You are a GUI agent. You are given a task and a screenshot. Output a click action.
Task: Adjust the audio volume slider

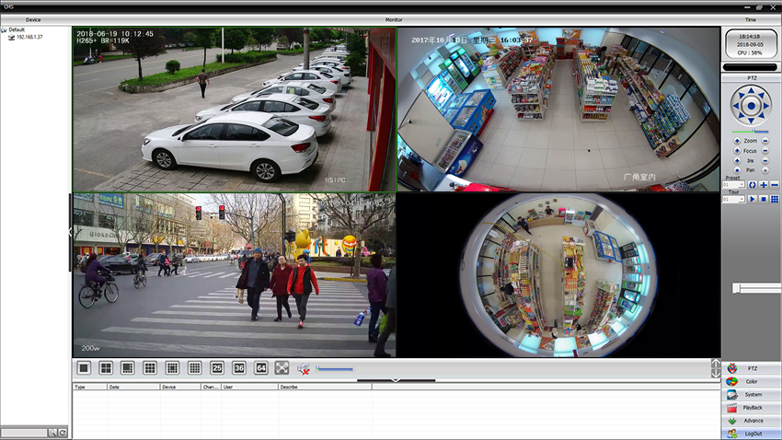(x=334, y=369)
